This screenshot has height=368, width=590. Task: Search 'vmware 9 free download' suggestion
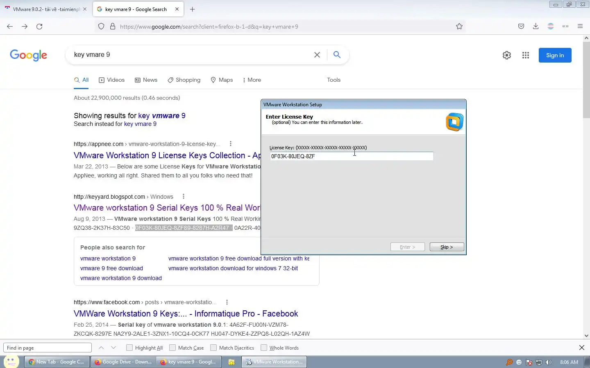click(111, 268)
